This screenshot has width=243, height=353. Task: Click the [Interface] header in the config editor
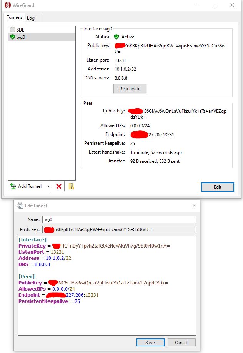(x=33, y=239)
